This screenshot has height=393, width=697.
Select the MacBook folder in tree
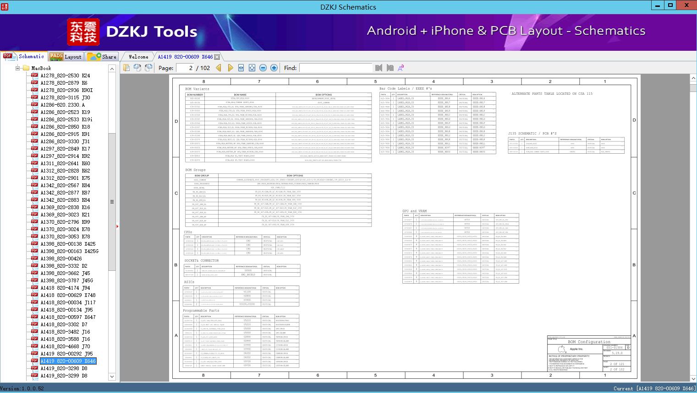pyautogui.click(x=41, y=68)
